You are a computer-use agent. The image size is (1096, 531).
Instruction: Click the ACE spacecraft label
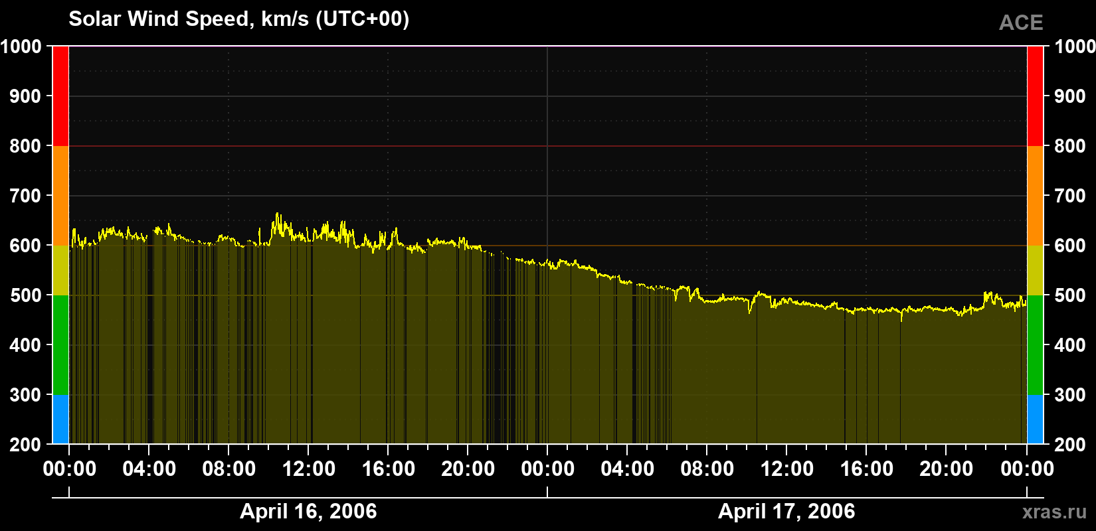[1021, 23]
